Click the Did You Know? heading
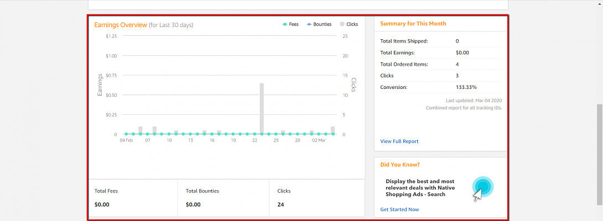This screenshot has width=603, height=221. 399,165
